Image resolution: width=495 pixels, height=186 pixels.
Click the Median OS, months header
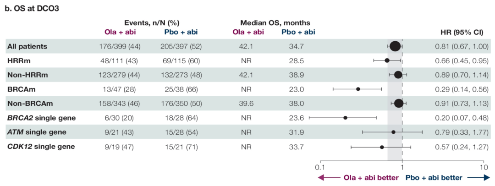coord(275,23)
